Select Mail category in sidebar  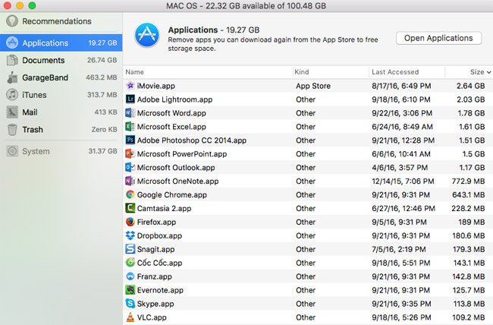click(x=61, y=112)
